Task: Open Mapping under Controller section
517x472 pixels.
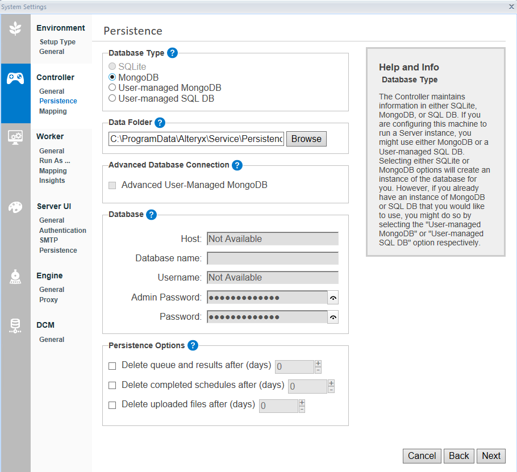Action: 53,111
